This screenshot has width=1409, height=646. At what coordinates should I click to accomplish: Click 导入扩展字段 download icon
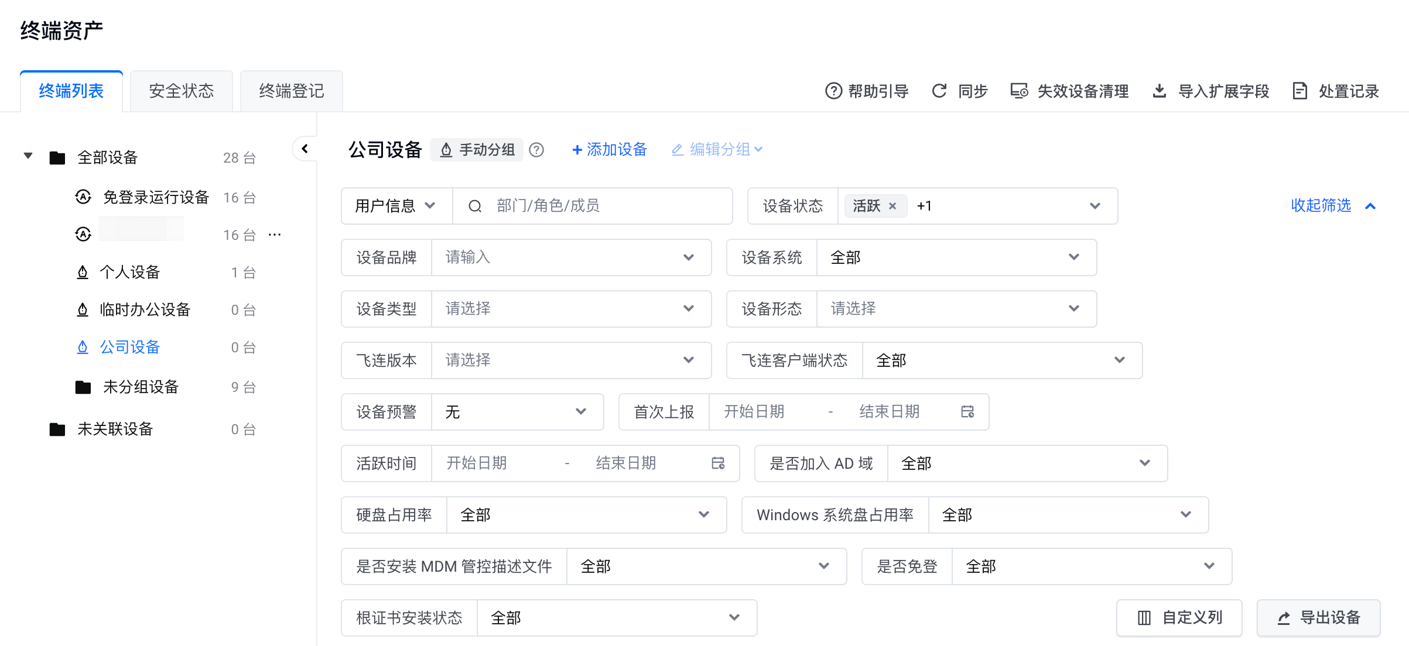1159,91
